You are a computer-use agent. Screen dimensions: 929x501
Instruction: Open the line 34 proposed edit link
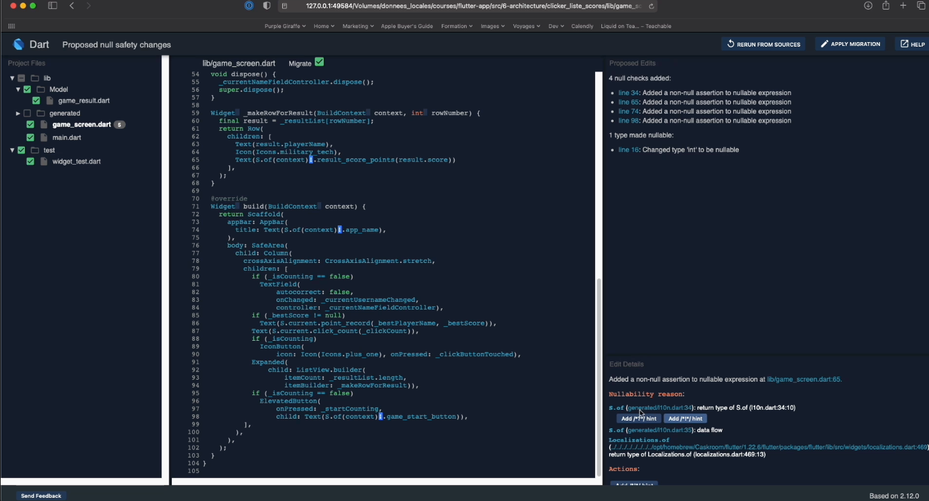pyautogui.click(x=628, y=93)
